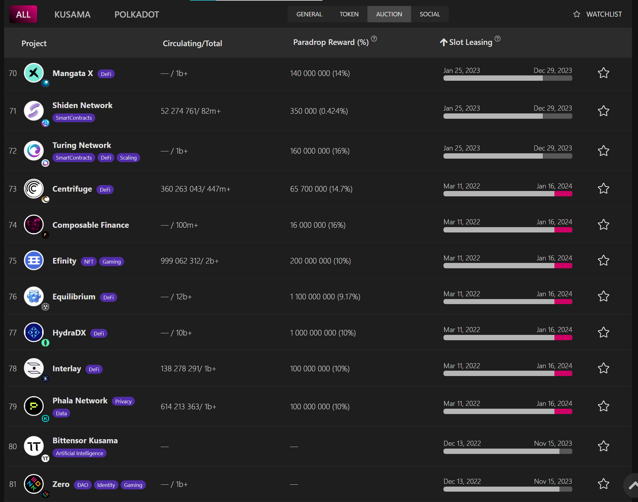This screenshot has height=502, width=638.
Task: Click the Turing Network project logo
Action: (34, 150)
